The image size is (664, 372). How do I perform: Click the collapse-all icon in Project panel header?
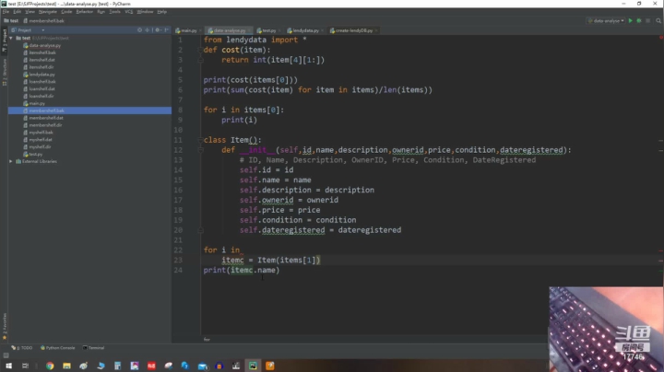(x=148, y=30)
